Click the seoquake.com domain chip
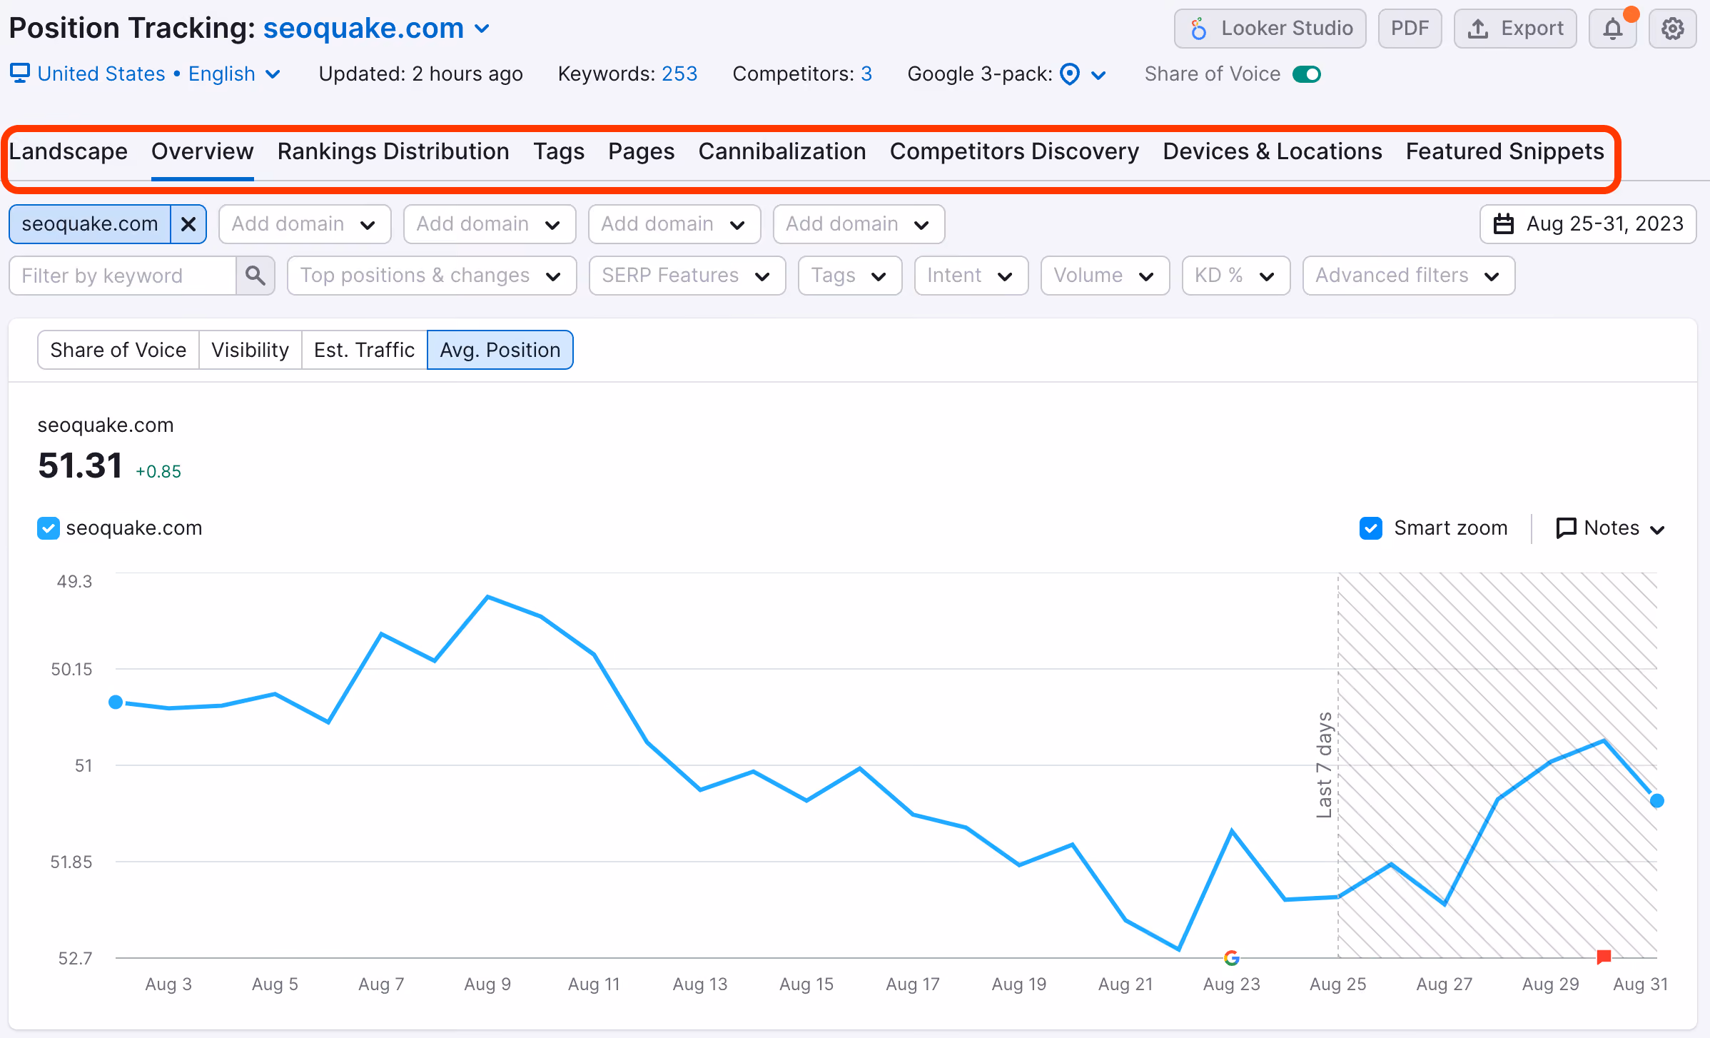Image resolution: width=1710 pixels, height=1038 pixels. tap(90, 224)
